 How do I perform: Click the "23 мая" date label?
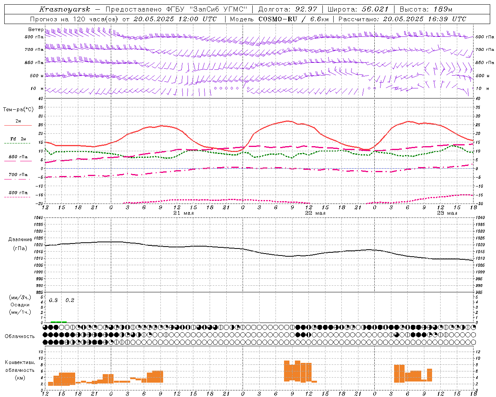(x=447, y=213)
